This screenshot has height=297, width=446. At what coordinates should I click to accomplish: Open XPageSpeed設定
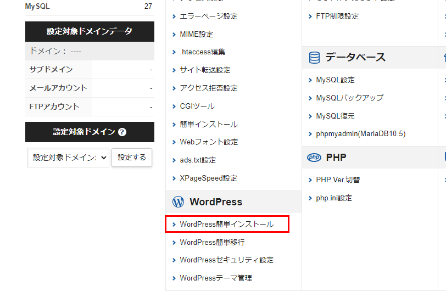pyautogui.click(x=209, y=178)
